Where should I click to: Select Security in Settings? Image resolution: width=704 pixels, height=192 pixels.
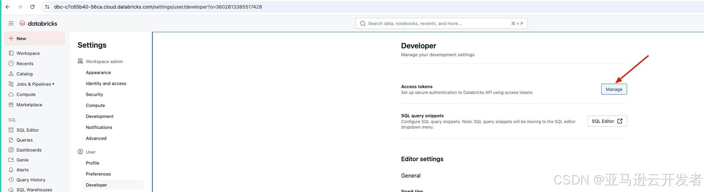[94, 94]
